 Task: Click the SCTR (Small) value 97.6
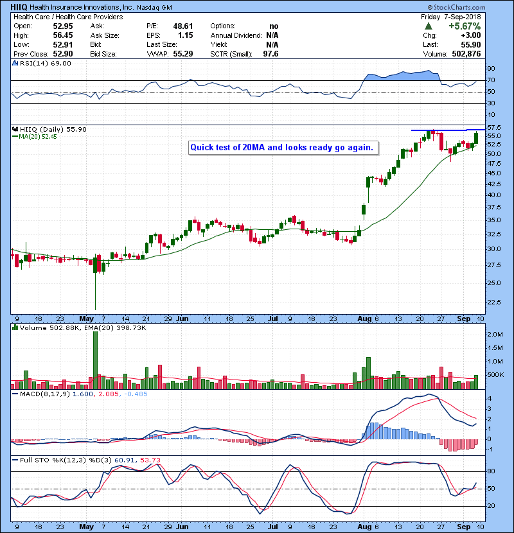[270, 54]
